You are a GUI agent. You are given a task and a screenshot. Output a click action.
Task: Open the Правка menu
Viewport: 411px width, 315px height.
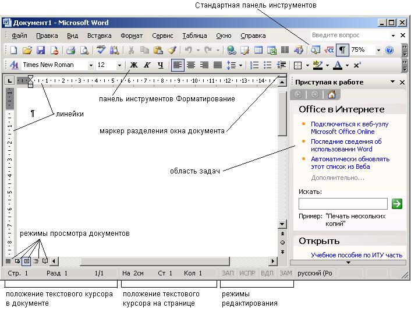[x=47, y=36]
